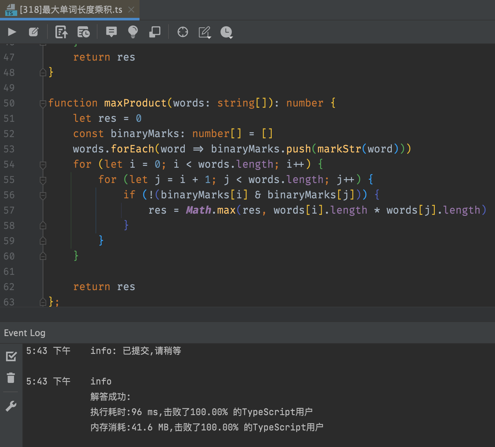Close the [318]最大单词长度乘积.ts tab
This screenshot has width=495, height=447.
click(x=131, y=10)
